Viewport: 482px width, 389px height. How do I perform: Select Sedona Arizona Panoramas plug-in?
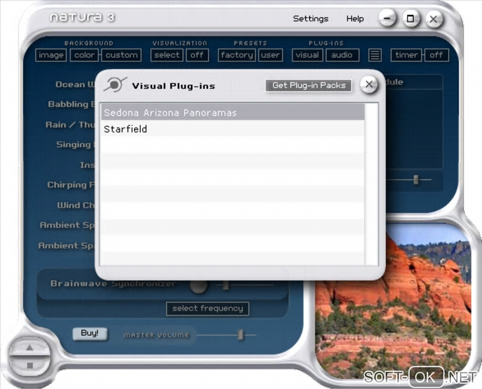232,112
